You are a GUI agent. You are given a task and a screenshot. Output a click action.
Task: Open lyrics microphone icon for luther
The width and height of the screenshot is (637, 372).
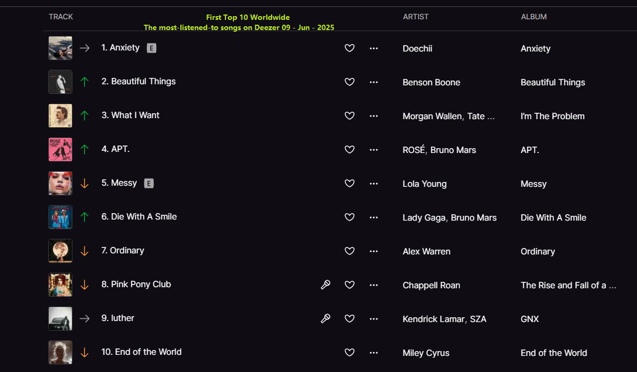coord(325,318)
